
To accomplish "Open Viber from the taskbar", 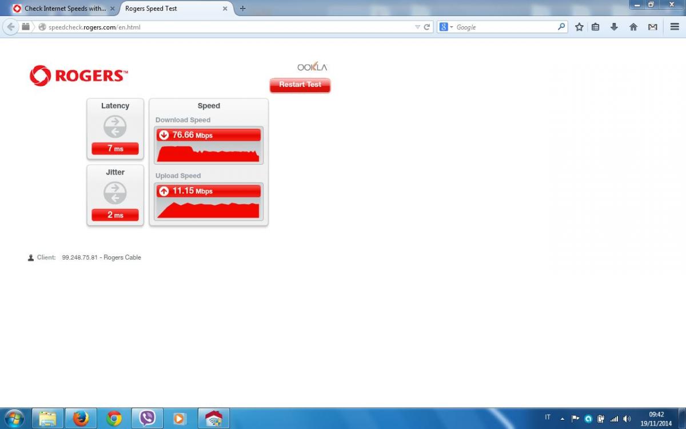I will point(147,419).
